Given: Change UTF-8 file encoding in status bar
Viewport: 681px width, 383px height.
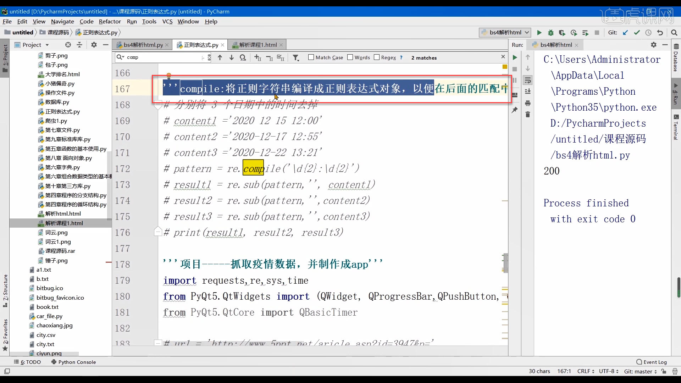Looking at the screenshot, I should (x=609, y=371).
